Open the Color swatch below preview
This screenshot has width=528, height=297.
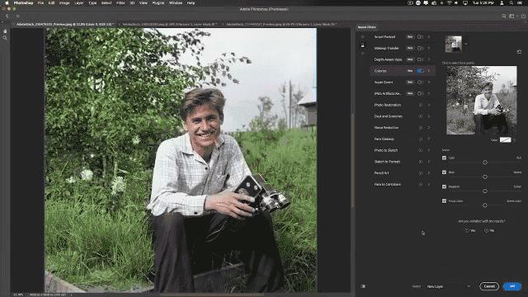coord(505,139)
